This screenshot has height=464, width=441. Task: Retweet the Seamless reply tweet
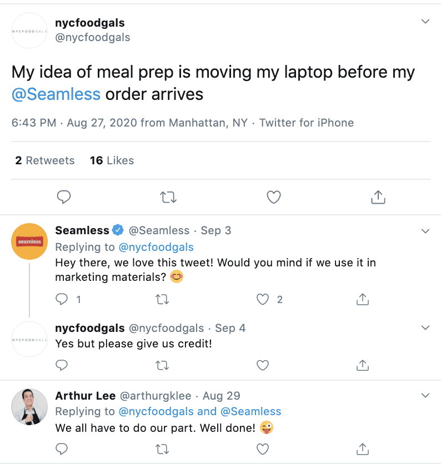pyautogui.click(x=162, y=300)
